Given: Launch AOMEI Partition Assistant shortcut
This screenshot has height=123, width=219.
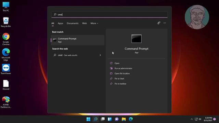Looking at the screenshot, I should pos(6,102).
